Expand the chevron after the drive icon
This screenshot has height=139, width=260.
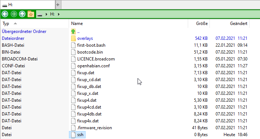[x=46, y=14]
